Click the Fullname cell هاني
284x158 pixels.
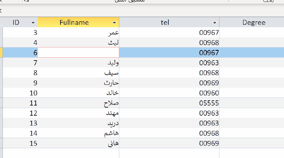[x=78, y=143]
